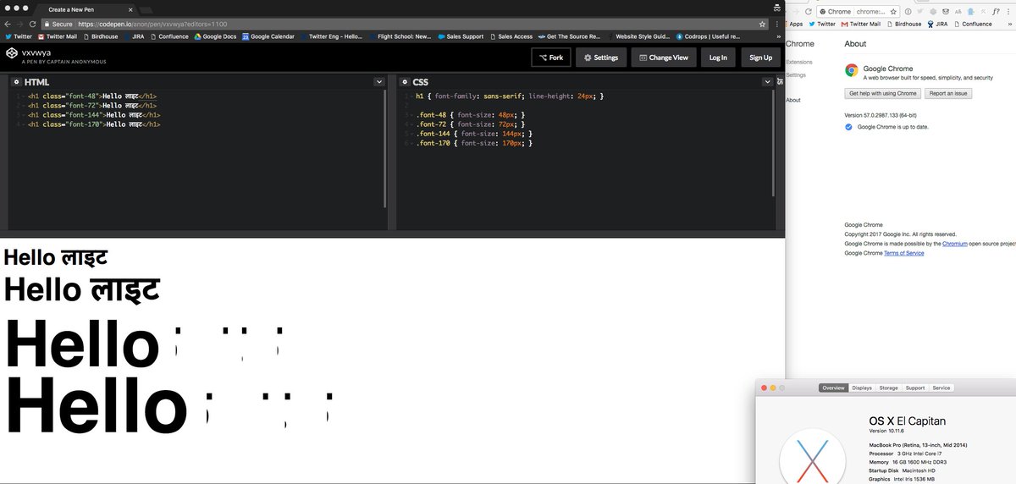Open CodePen Settings

pos(601,58)
